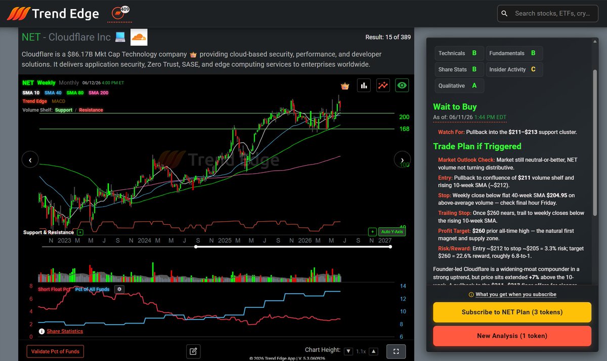Open the trend line chart icon

tap(383, 86)
